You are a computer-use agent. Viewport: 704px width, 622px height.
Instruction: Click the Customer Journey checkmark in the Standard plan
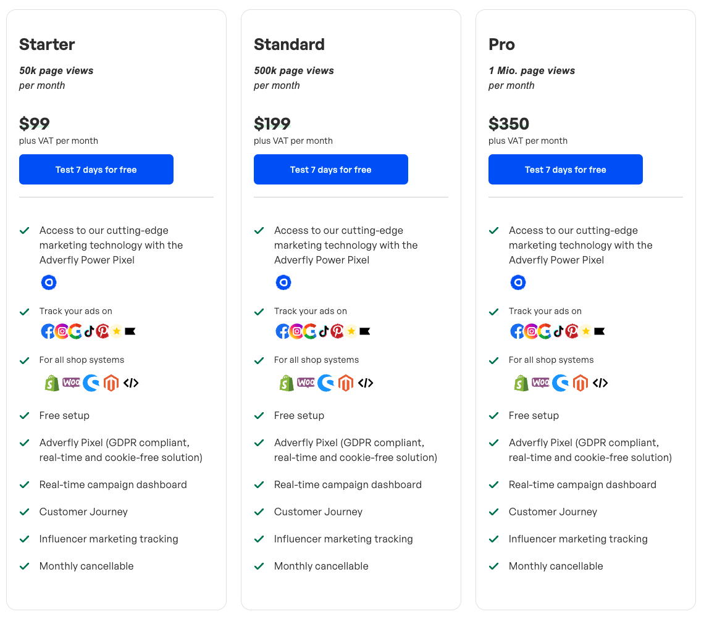click(x=259, y=512)
